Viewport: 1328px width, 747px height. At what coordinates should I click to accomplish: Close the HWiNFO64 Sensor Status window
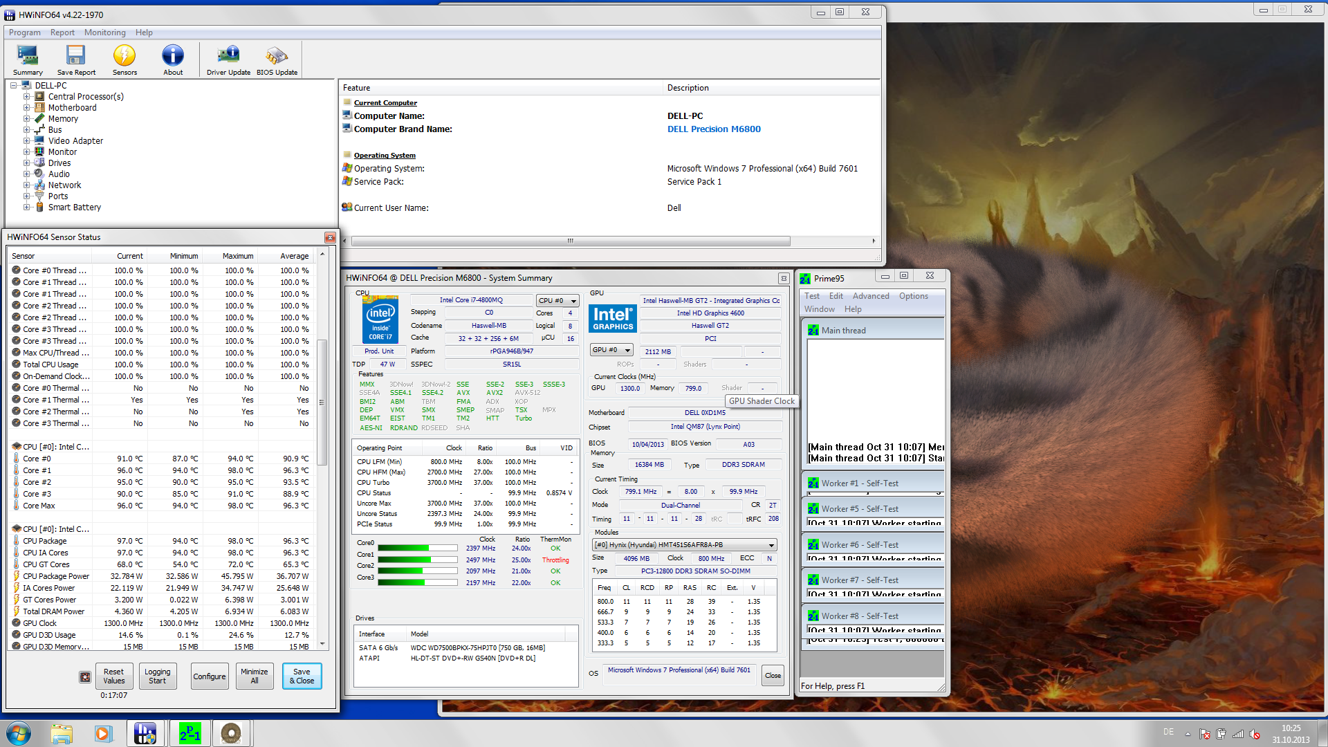pos(330,237)
